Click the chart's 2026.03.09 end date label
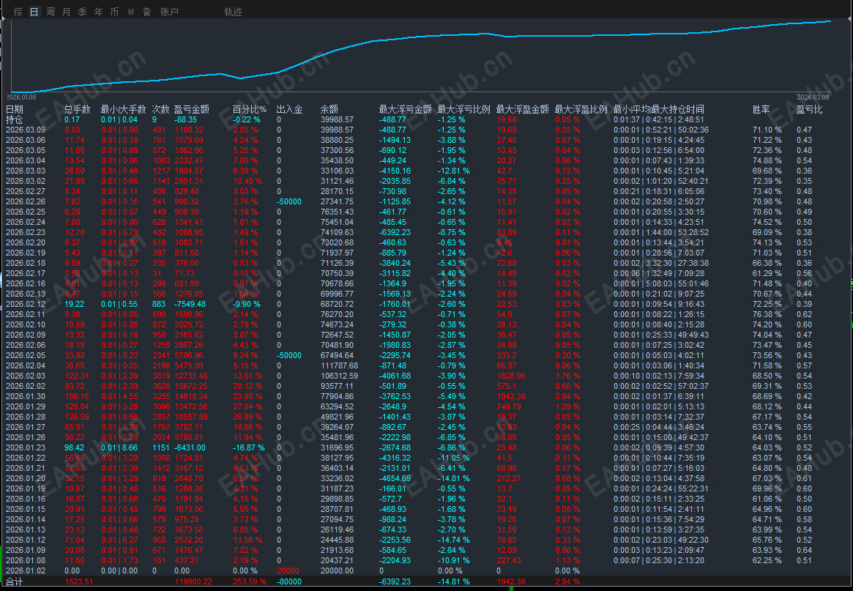The height and width of the screenshot is (591, 853). (813, 97)
